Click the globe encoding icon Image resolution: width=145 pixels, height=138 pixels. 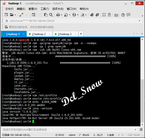point(74,15)
